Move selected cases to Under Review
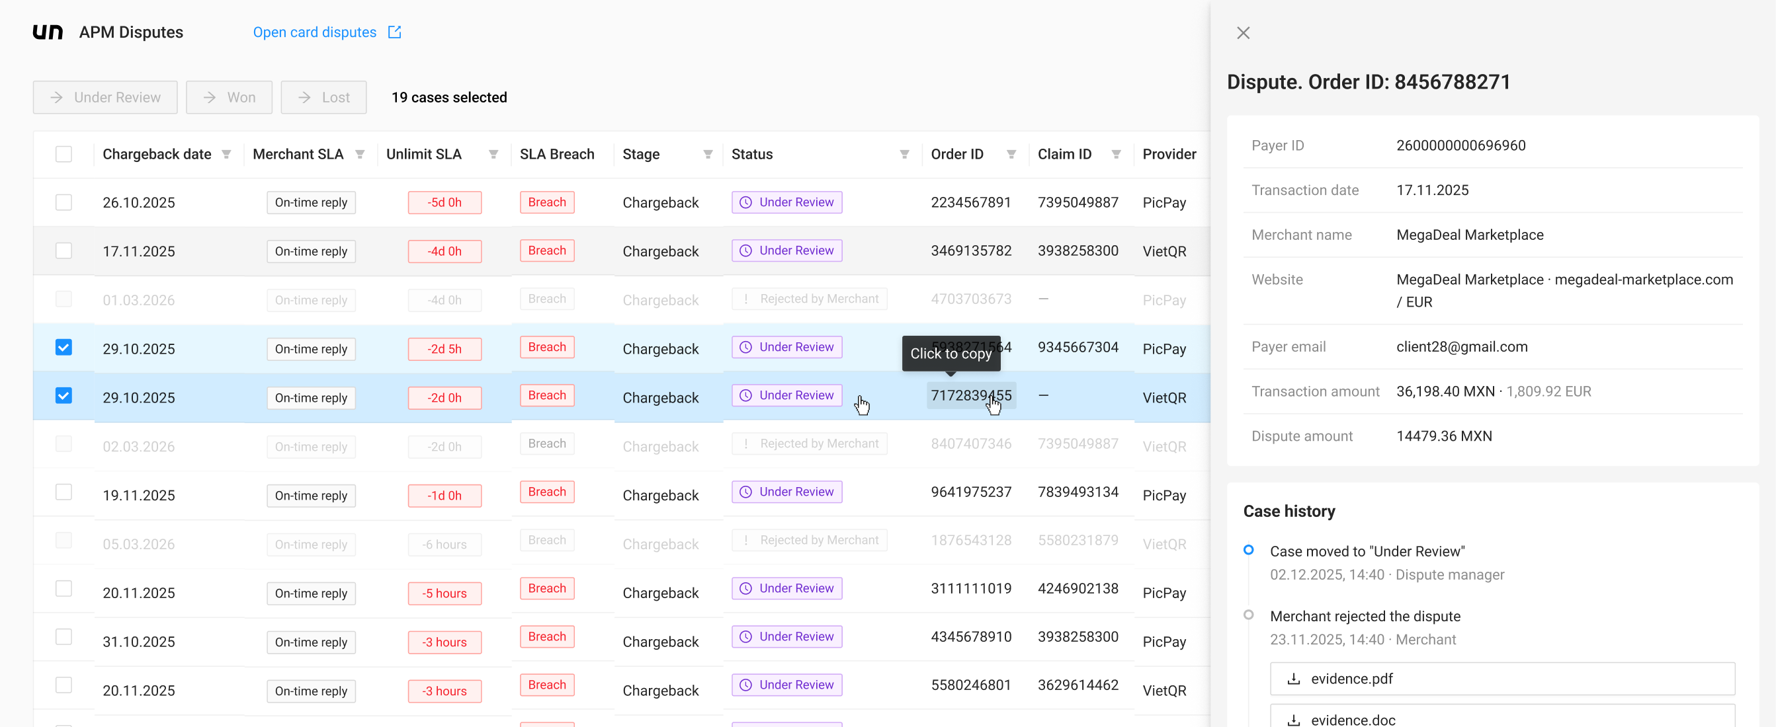This screenshot has height=727, width=1776. 105,97
